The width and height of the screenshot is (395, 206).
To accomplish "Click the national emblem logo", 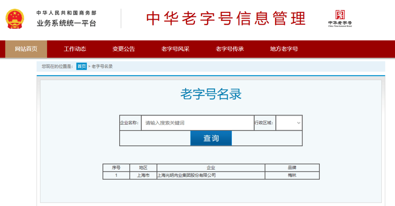I will (15, 19).
